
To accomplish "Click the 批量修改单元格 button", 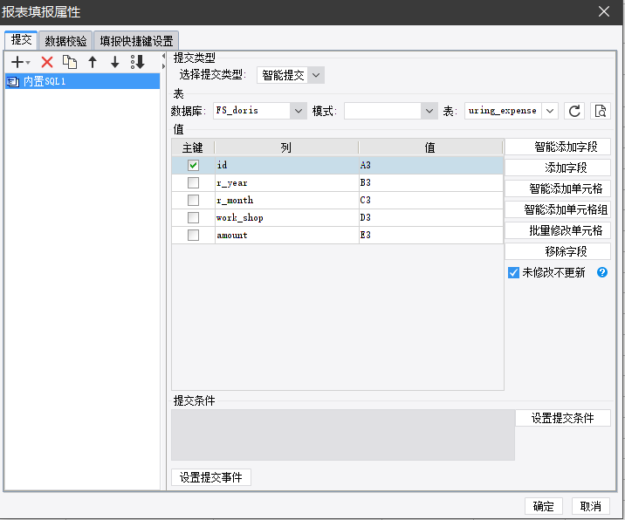I will click(x=558, y=230).
